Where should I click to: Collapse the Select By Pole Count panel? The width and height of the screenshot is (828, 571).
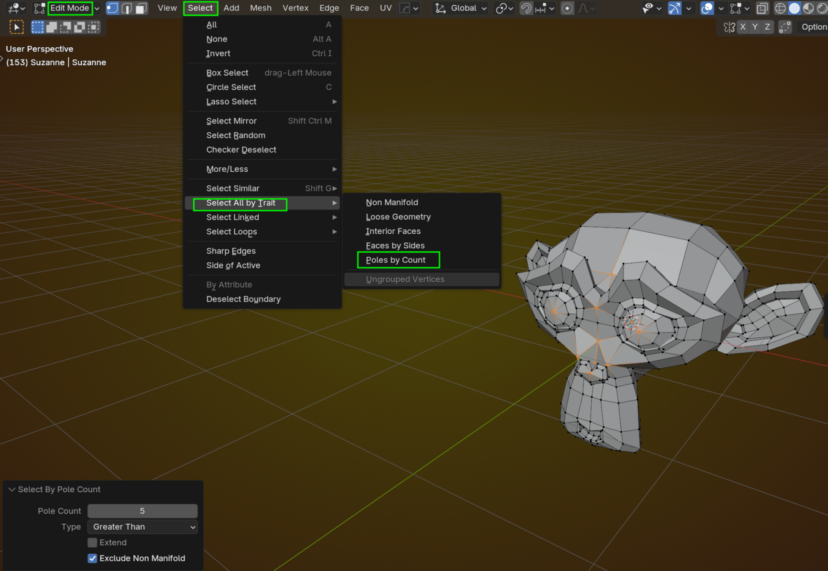point(12,490)
